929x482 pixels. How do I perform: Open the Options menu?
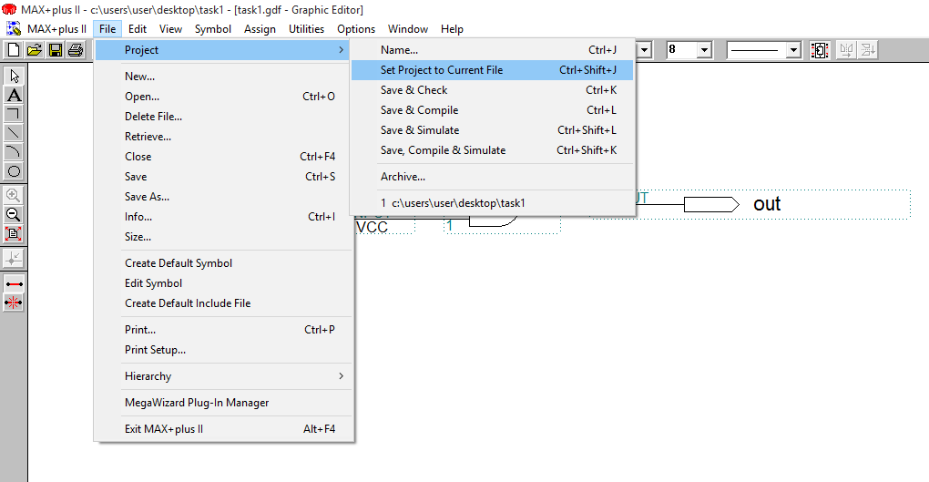356,28
